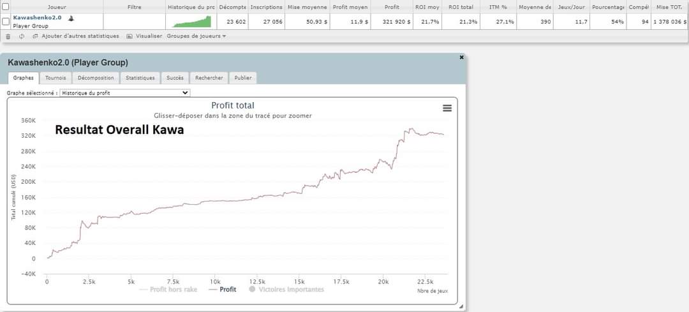Click the refresh icon beside the trash
This screenshot has height=312, width=689.
point(22,36)
